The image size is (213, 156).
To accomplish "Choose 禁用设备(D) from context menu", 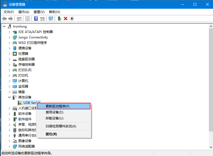I will pyautogui.click(x=64, y=112).
